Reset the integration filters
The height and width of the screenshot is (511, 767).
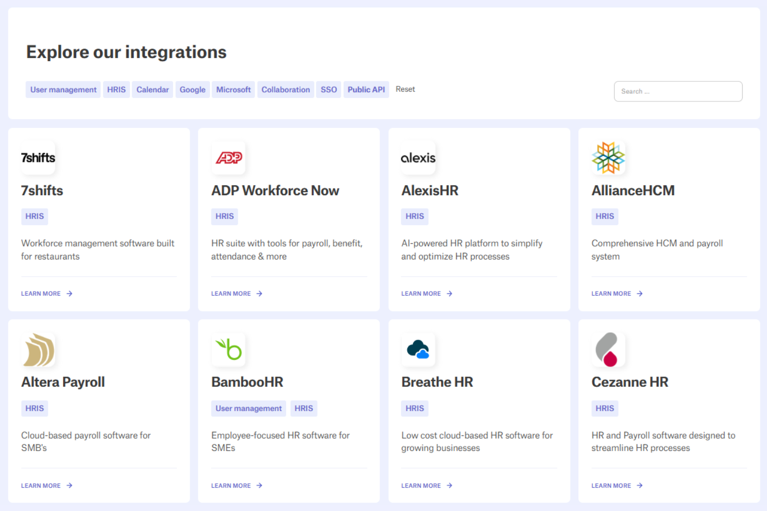pyautogui.click(x=405, y=89)
